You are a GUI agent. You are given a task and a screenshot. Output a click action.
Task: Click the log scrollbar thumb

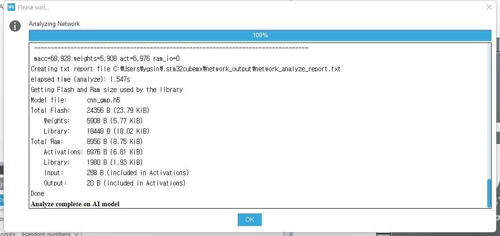tap(489, 193)
